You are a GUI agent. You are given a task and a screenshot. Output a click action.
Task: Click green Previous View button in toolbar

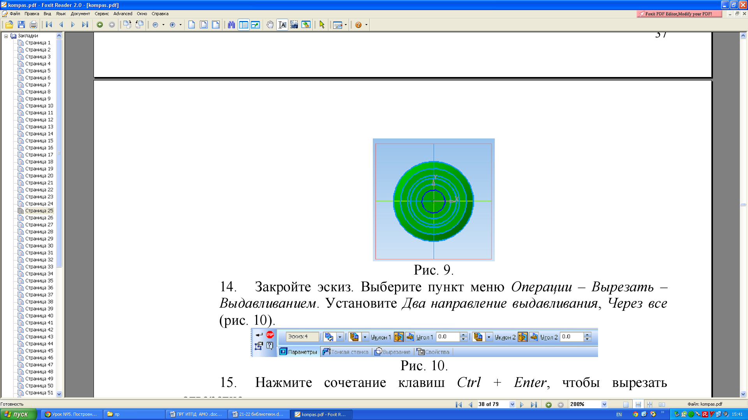click(100, 25)
